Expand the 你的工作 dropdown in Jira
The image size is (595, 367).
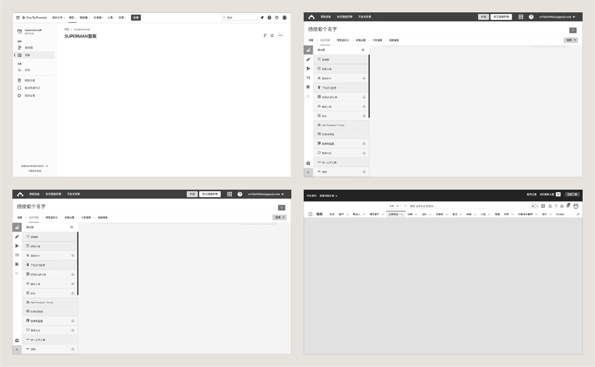(59, 17)
